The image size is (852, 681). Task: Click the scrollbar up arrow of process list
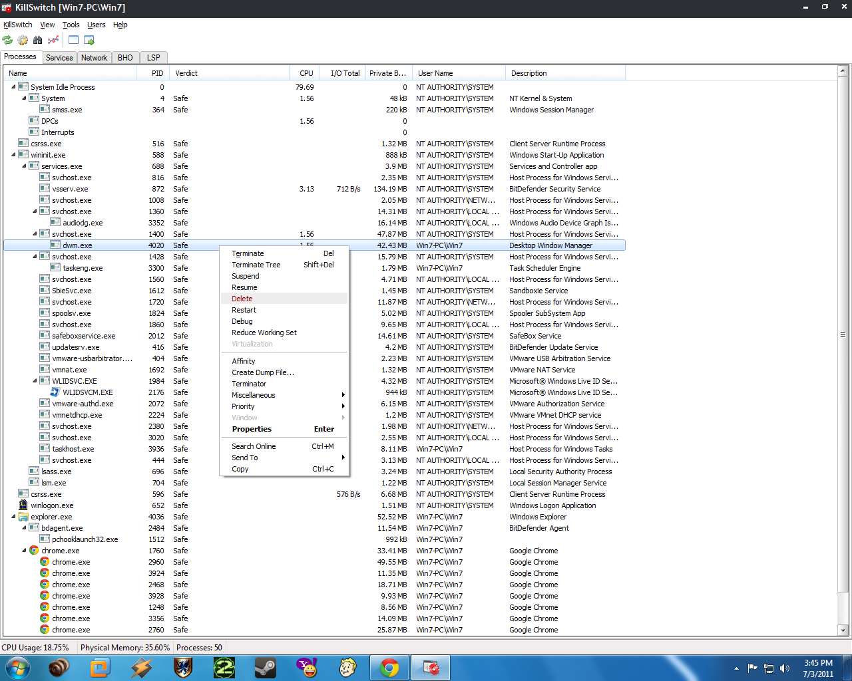pyautogui.click(x=843, y=70)
